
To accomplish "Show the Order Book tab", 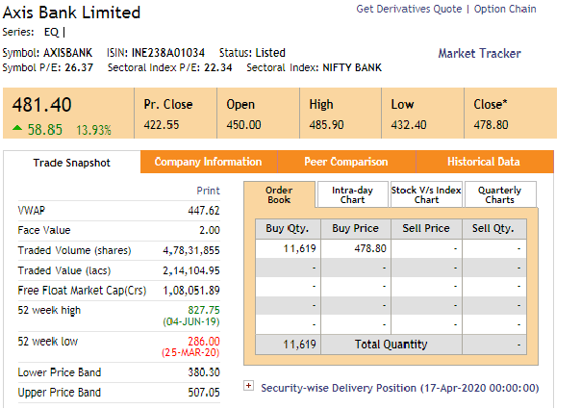I will click(x=279, y=194).
